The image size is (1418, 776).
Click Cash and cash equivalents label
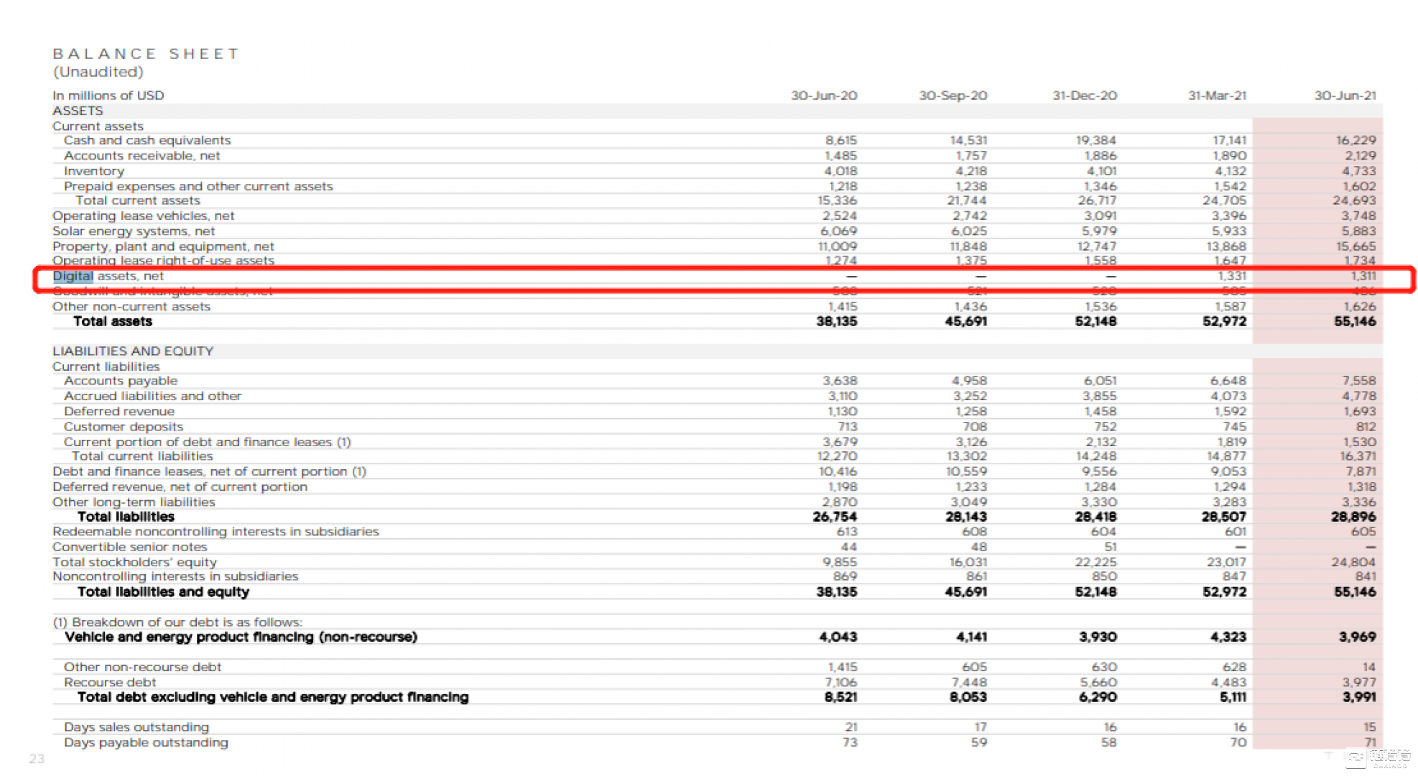tap(147, 140)
